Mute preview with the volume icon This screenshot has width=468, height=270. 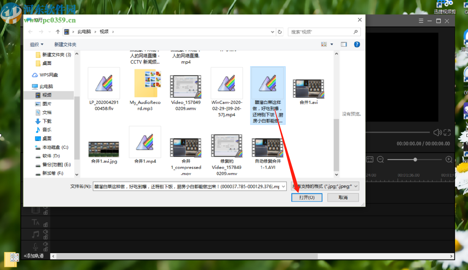coord(437,133)
